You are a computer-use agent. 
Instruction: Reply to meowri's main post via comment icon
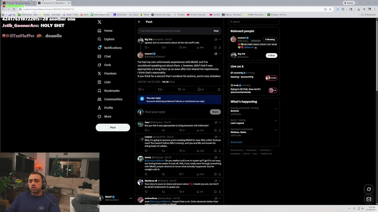coord(141,90)
